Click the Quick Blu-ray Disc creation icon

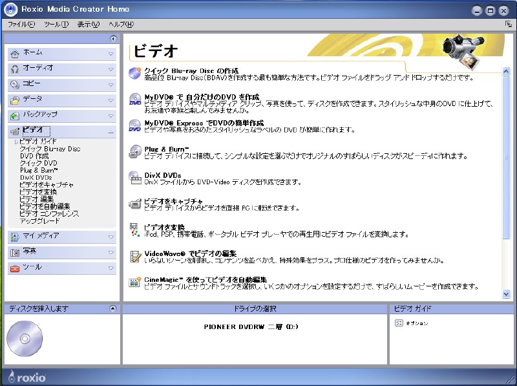click(135, 73)
